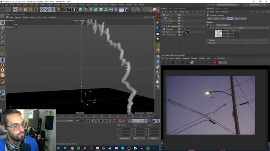The image size is (270, 151).
Task: Add a blue Cube primitive object
Action: [x=81, y=10]
